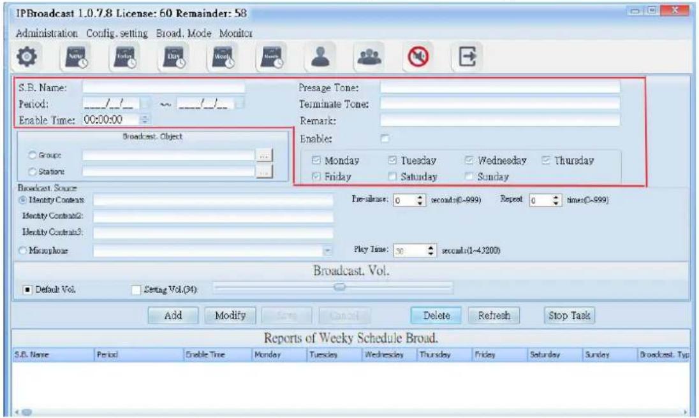Open the settings gear icon
The width and height of the screenshot is (699, 418).
[27, 57]
